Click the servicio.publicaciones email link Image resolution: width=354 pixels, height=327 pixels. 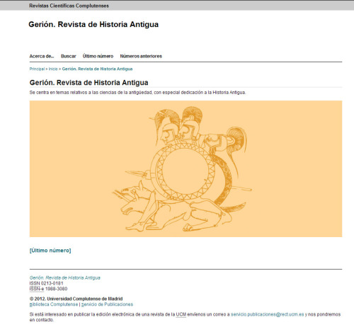tap(267, 314)
